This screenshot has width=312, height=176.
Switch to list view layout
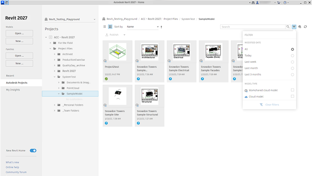[105, 27]
